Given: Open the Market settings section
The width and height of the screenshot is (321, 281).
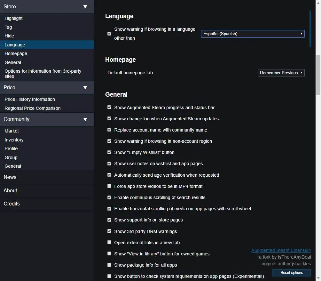Looking at the screenshot, I should tap(12, 131).
